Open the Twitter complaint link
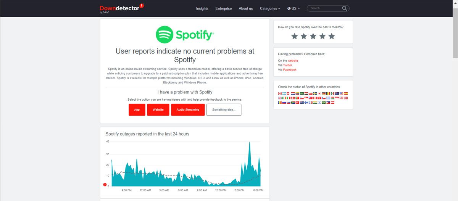Screen dimensions: 458x201 pos(287,65)
